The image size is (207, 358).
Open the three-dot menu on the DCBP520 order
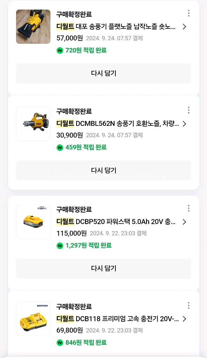[x=189, y=208]
